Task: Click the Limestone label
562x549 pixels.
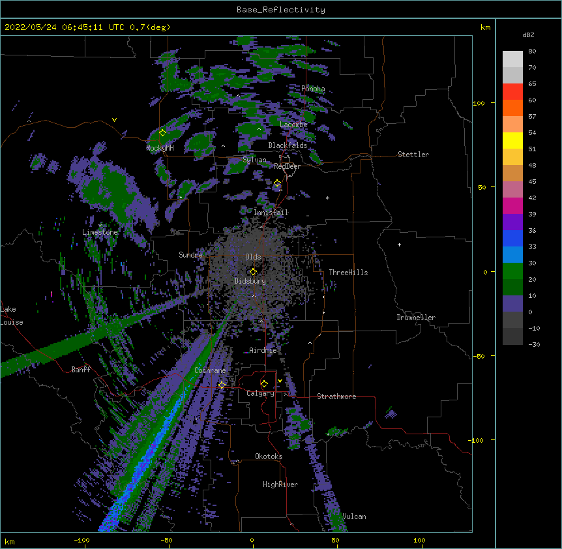Action: coord(100,232)
